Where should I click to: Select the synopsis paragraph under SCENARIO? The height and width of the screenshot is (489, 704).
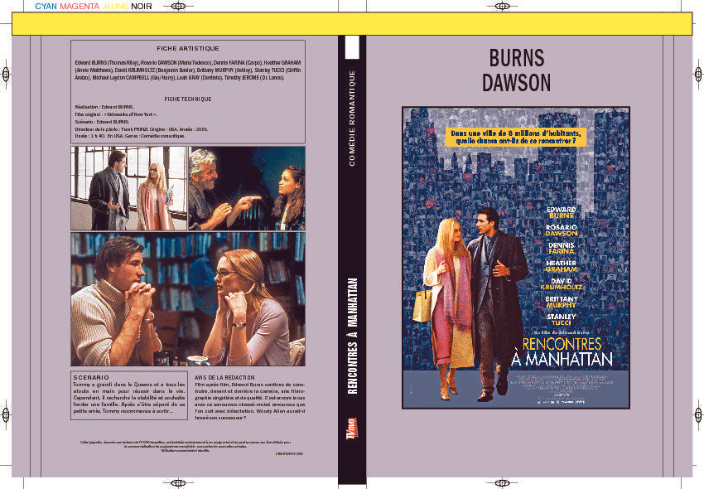129,398
